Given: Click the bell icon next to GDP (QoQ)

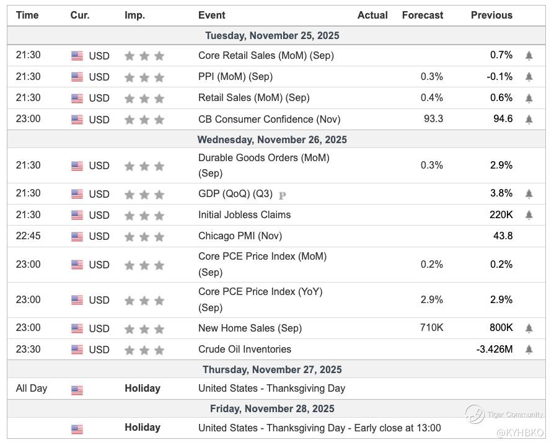Looking at the screenshot, I should click(529, 194).
